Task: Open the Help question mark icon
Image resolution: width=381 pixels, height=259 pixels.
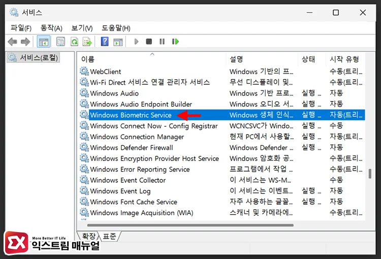Action: (105, 42)
